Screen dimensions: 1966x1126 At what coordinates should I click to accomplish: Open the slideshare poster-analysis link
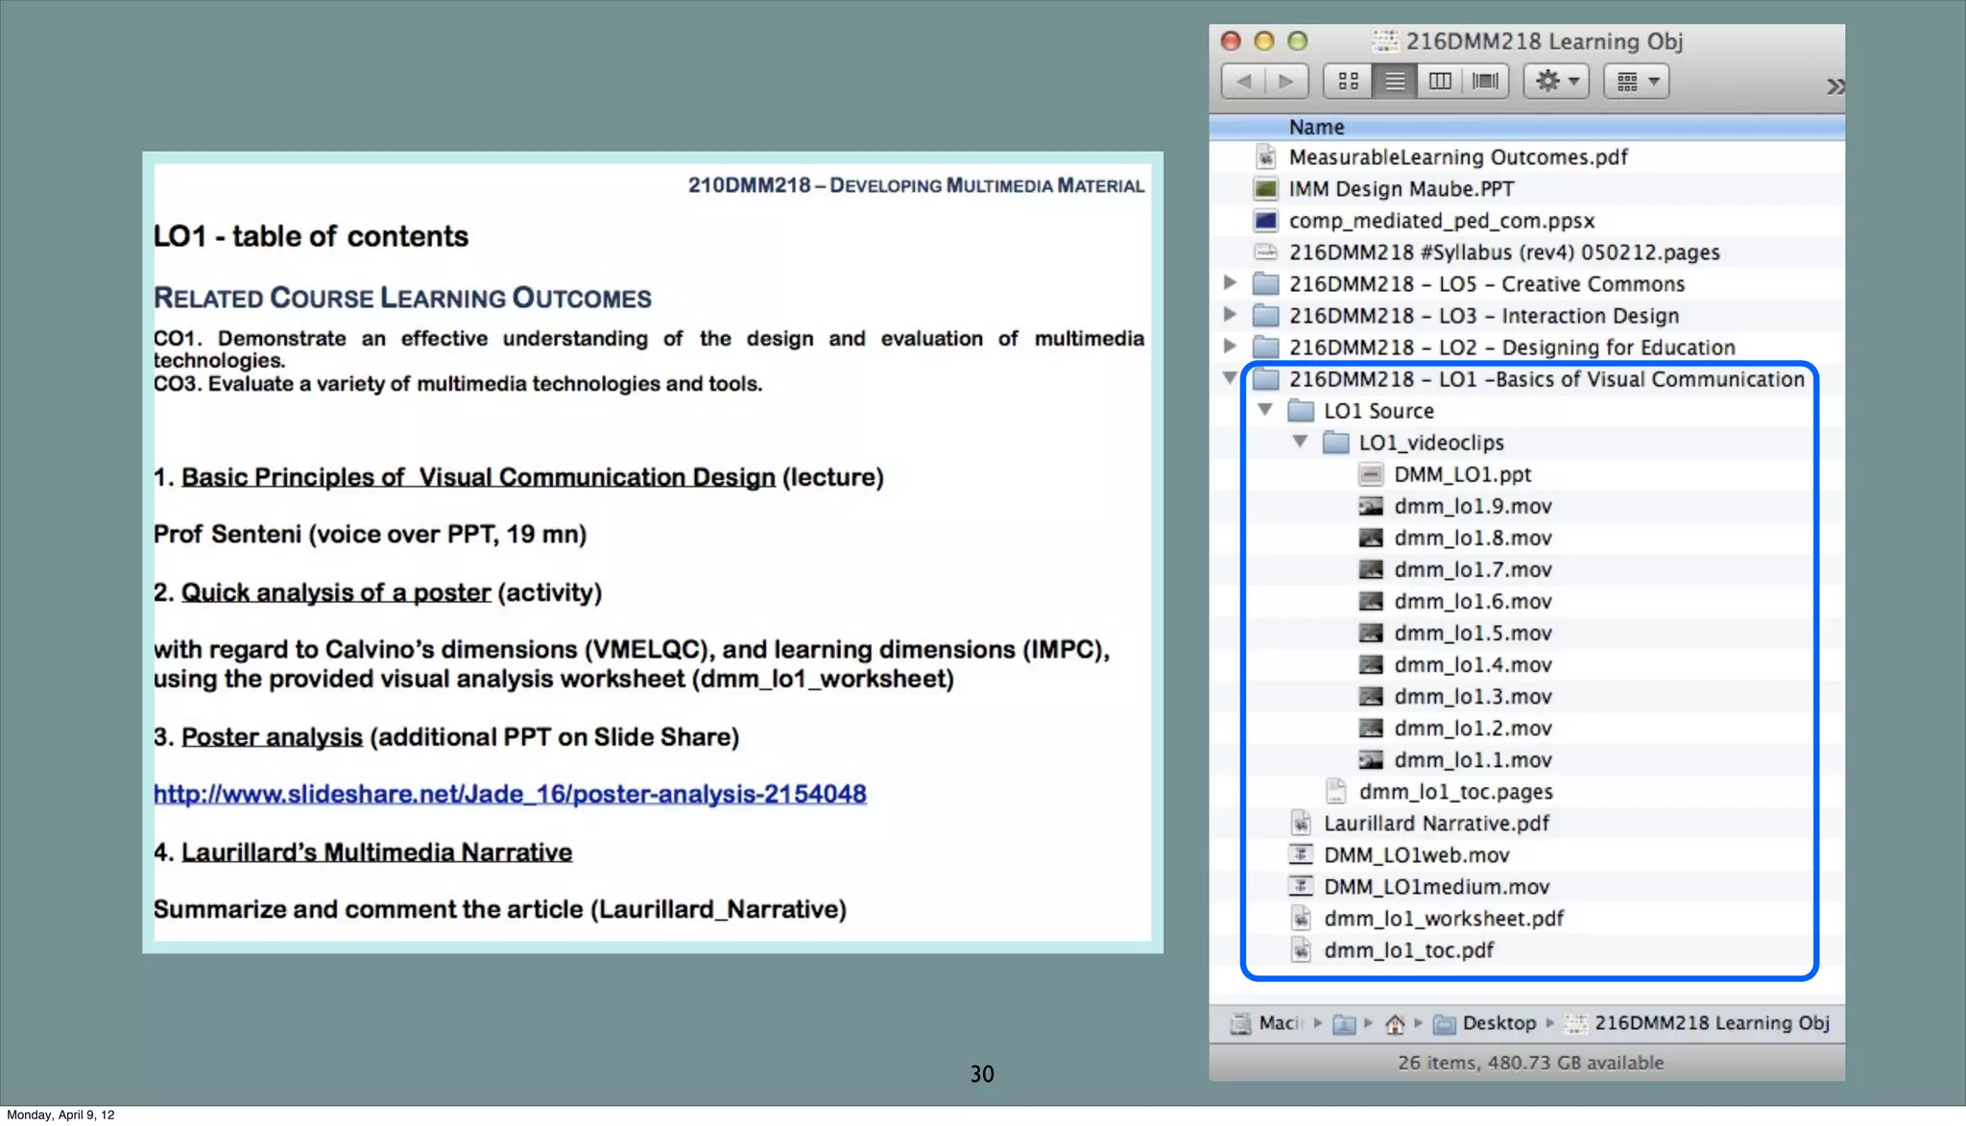[510, 794]
